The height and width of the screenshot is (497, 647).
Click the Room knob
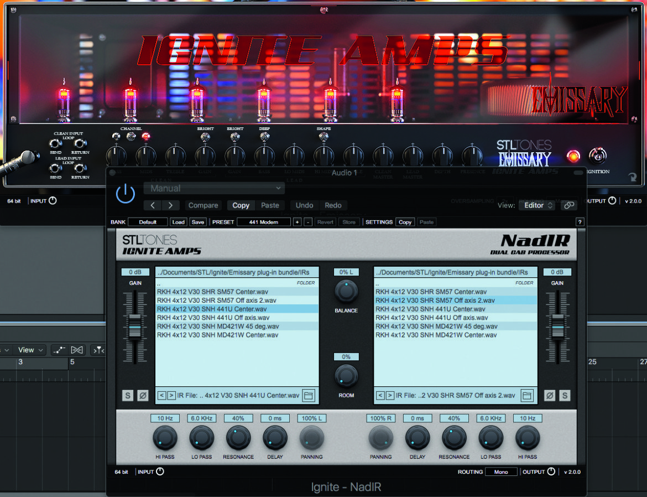[x=346, y=376]
